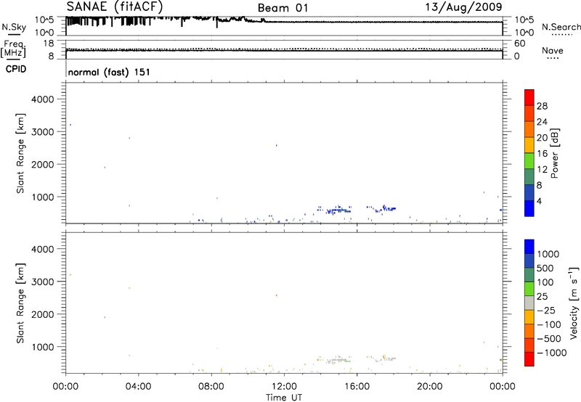Image resolution: width=581 pixels, height=402 pixels.
Task: Click the Velocity [m s⁻¹] colorbar title
Action: [x=574, y=303]
